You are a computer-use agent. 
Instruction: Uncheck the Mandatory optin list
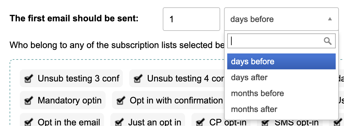(x=29, y=101)
